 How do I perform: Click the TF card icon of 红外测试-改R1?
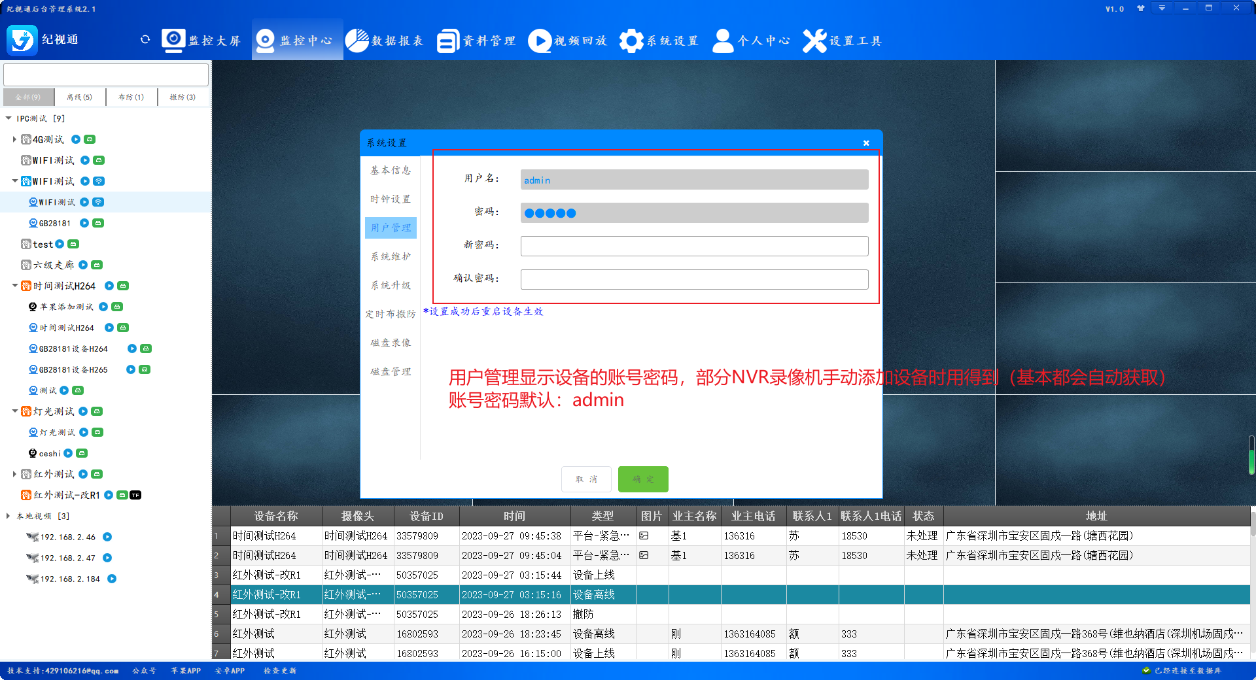(x=135, y=495)
